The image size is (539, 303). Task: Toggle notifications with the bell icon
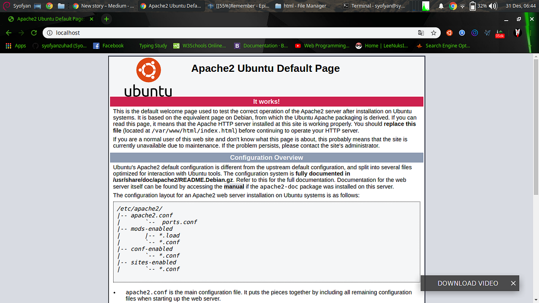coord(441,6)
